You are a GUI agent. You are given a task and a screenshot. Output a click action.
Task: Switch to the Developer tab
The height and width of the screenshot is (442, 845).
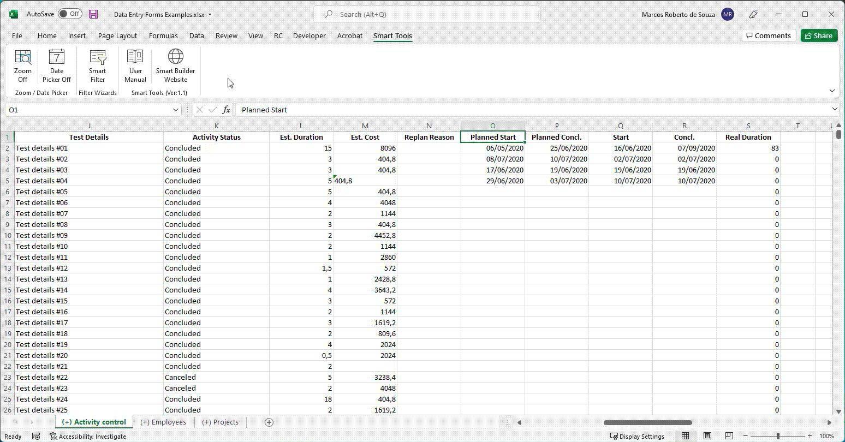pos(309,35)
